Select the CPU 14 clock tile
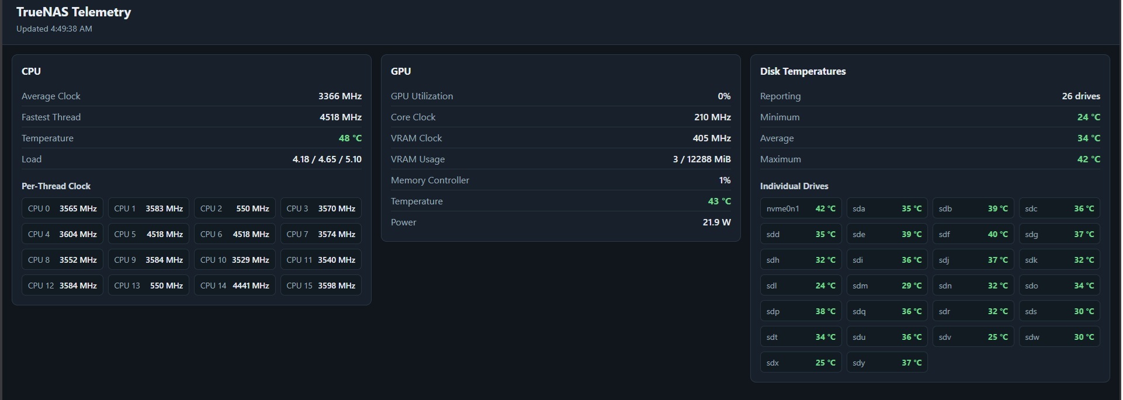Screen dimensions: 1123x400 click(x=235, y=286)
